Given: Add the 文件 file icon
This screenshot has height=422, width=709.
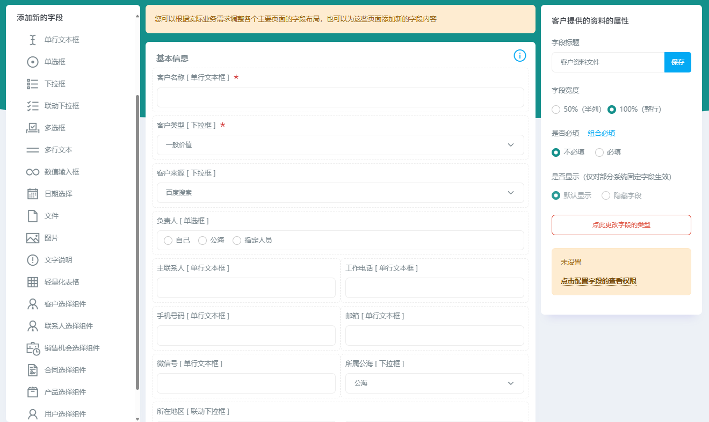Looking at the screenshot, I should point(33,216).
